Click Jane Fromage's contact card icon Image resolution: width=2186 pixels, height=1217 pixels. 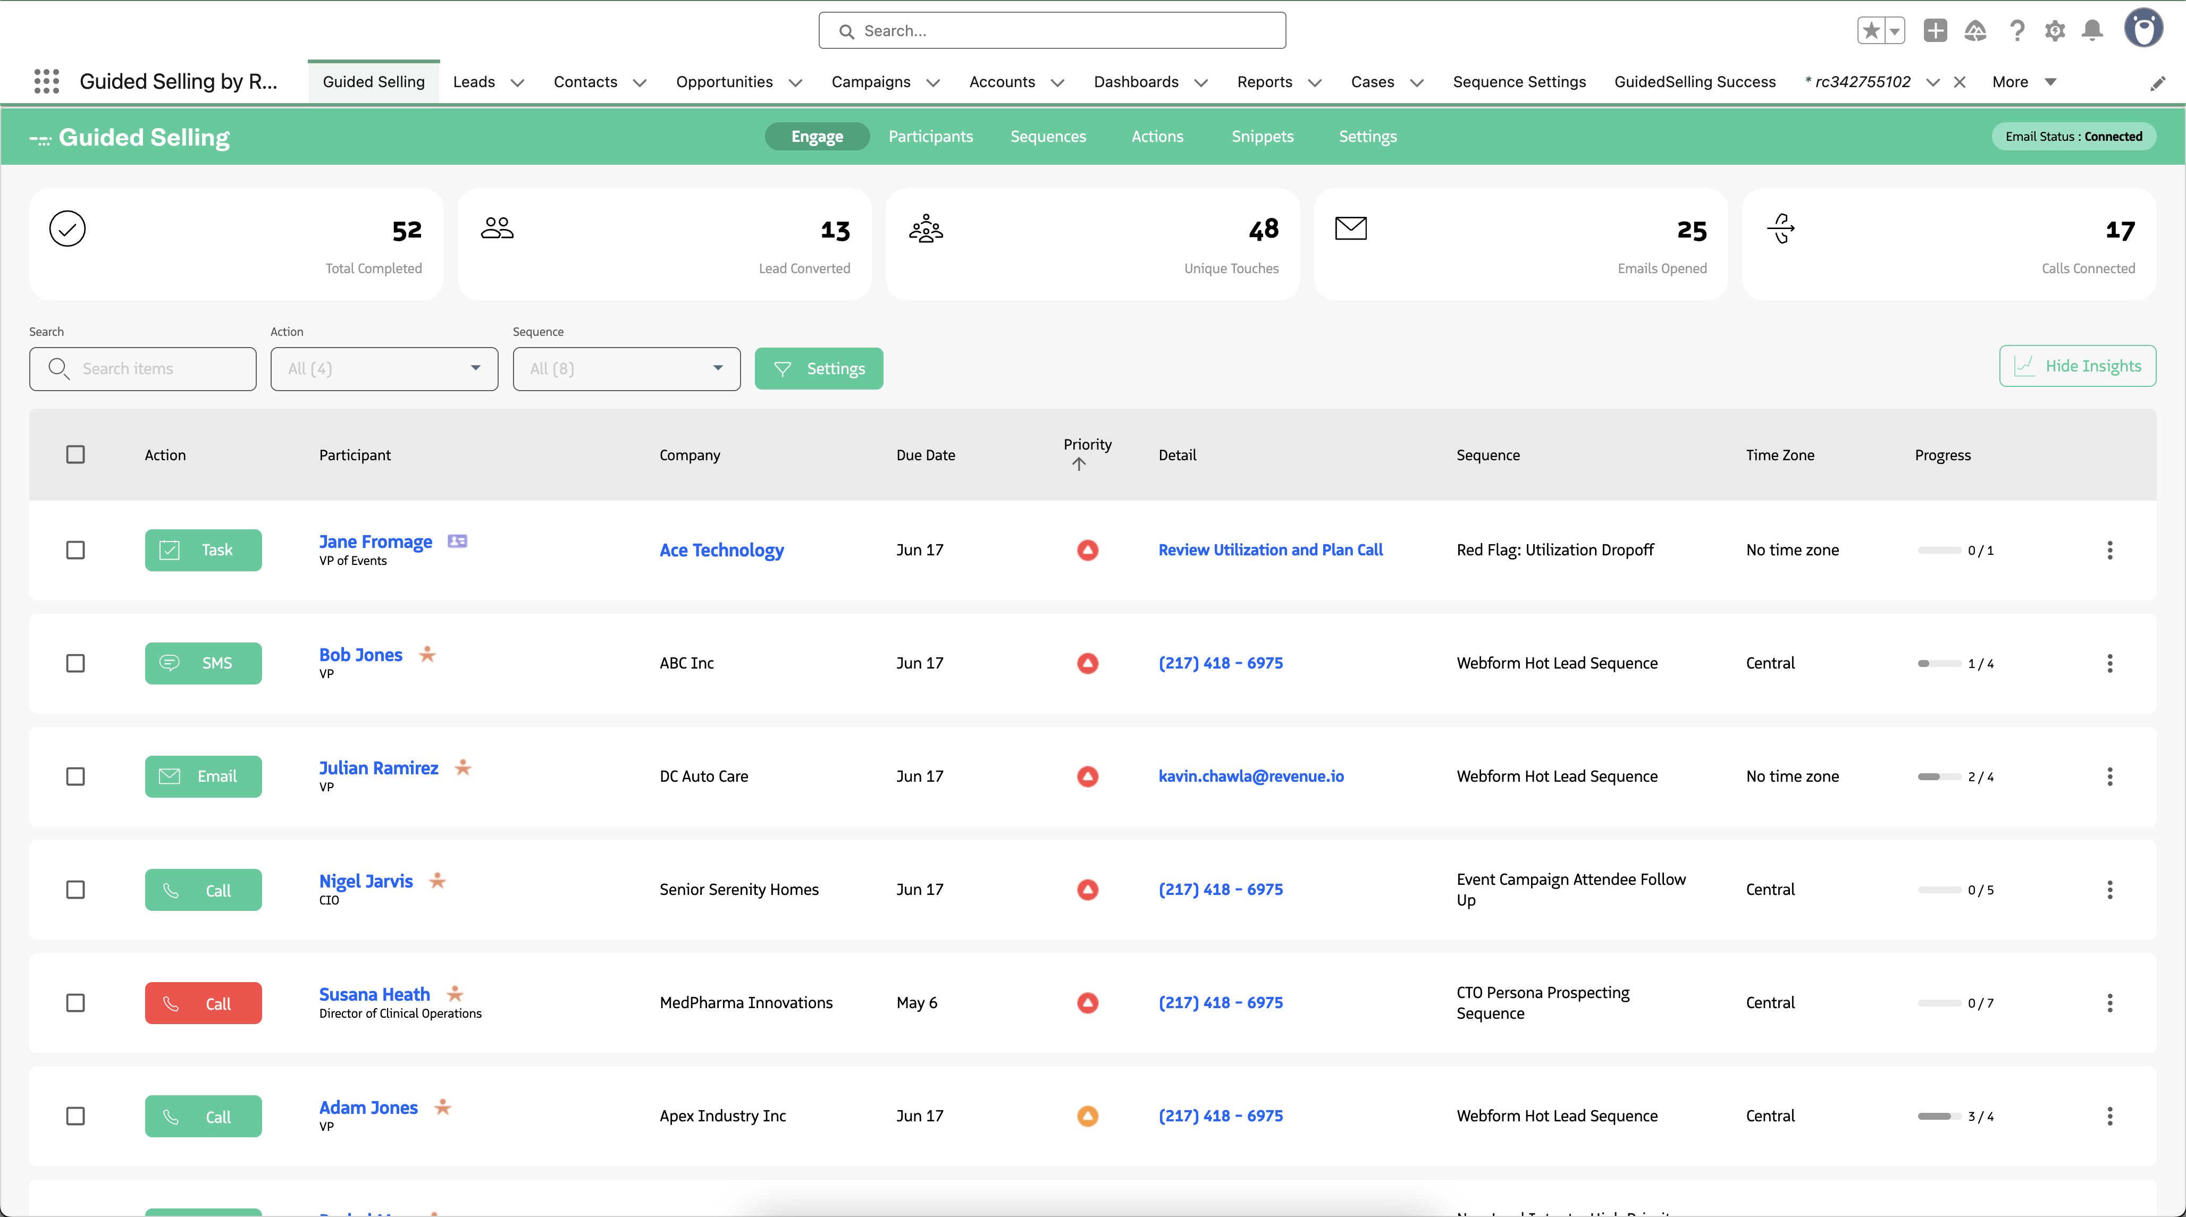click(457, 541)
